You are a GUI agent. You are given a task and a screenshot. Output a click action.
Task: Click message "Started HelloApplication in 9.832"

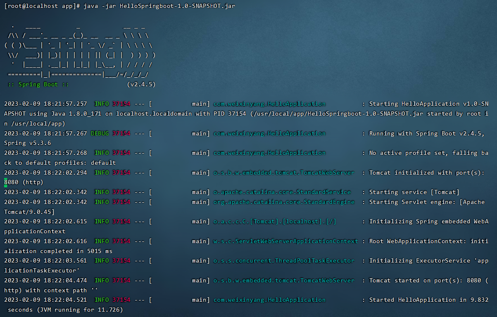pos(428,300)
